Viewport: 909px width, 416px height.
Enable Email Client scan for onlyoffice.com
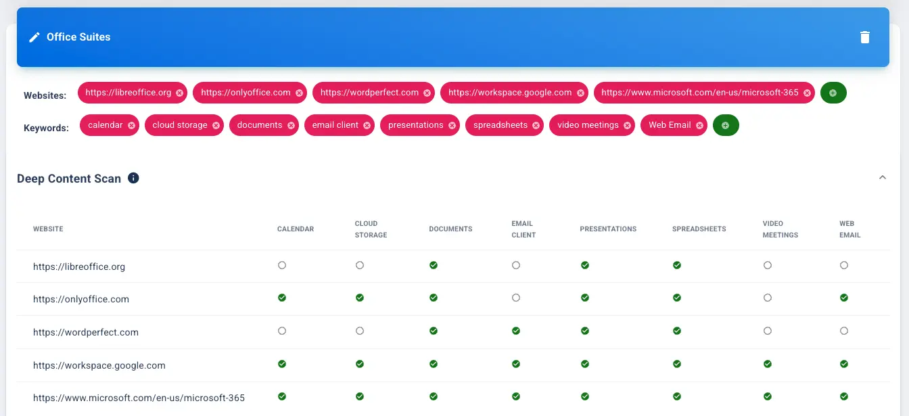(516, 298)
